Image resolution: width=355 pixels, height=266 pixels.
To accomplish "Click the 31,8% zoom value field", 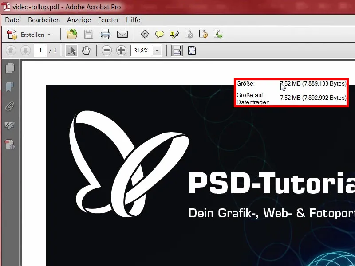I will pos(141,50).
